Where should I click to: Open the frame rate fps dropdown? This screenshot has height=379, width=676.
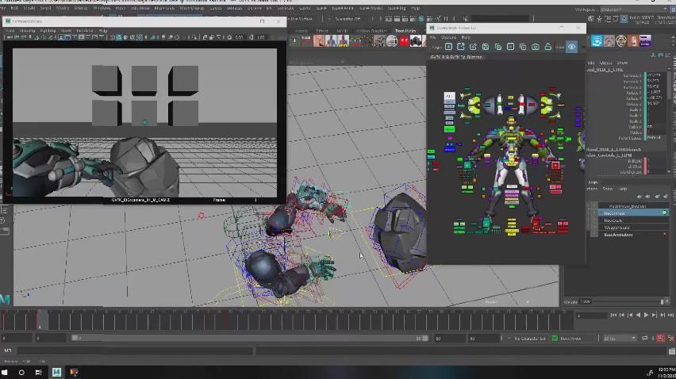pyautogui.click(x=620, y=339)
